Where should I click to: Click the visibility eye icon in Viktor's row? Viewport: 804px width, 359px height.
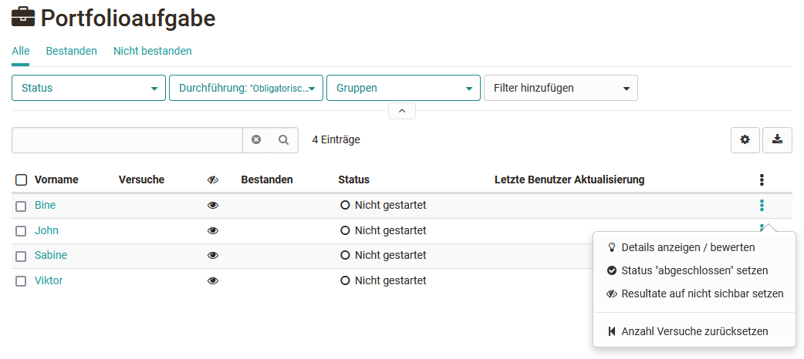[213, 281]
